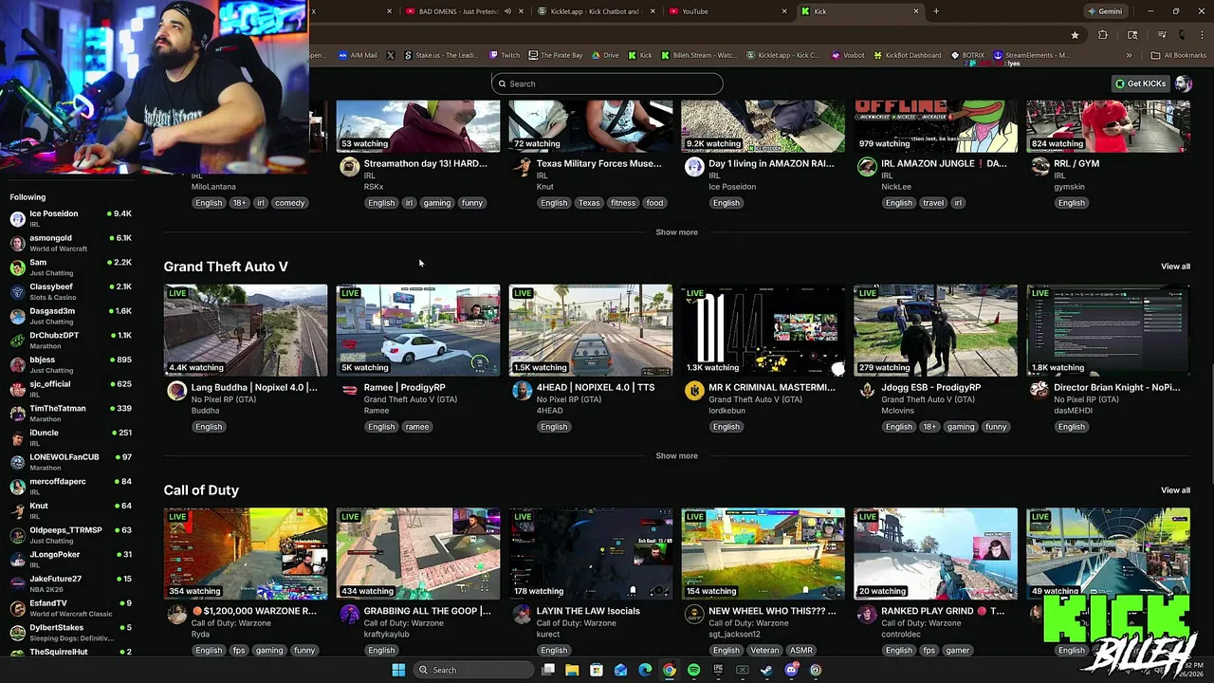Open Jdogg ESB - ProdigyRP stream title
The image size is (1214, 683).
[x=930, y=387]
